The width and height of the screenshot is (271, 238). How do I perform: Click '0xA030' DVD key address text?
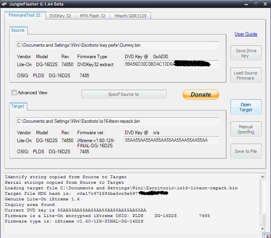point(160,57)
